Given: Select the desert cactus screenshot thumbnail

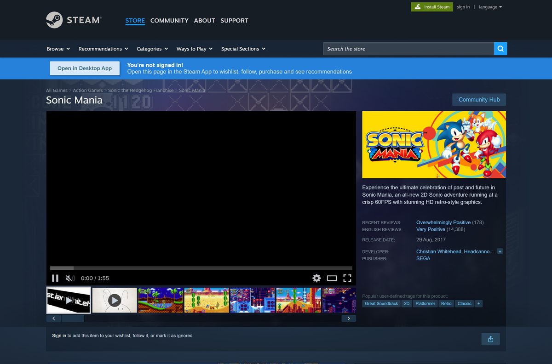Looking at the screenshot, I should tap(207, 301).
